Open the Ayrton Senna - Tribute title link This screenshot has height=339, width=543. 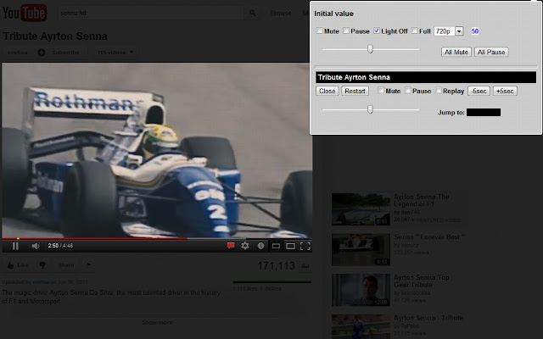point(428,318)
